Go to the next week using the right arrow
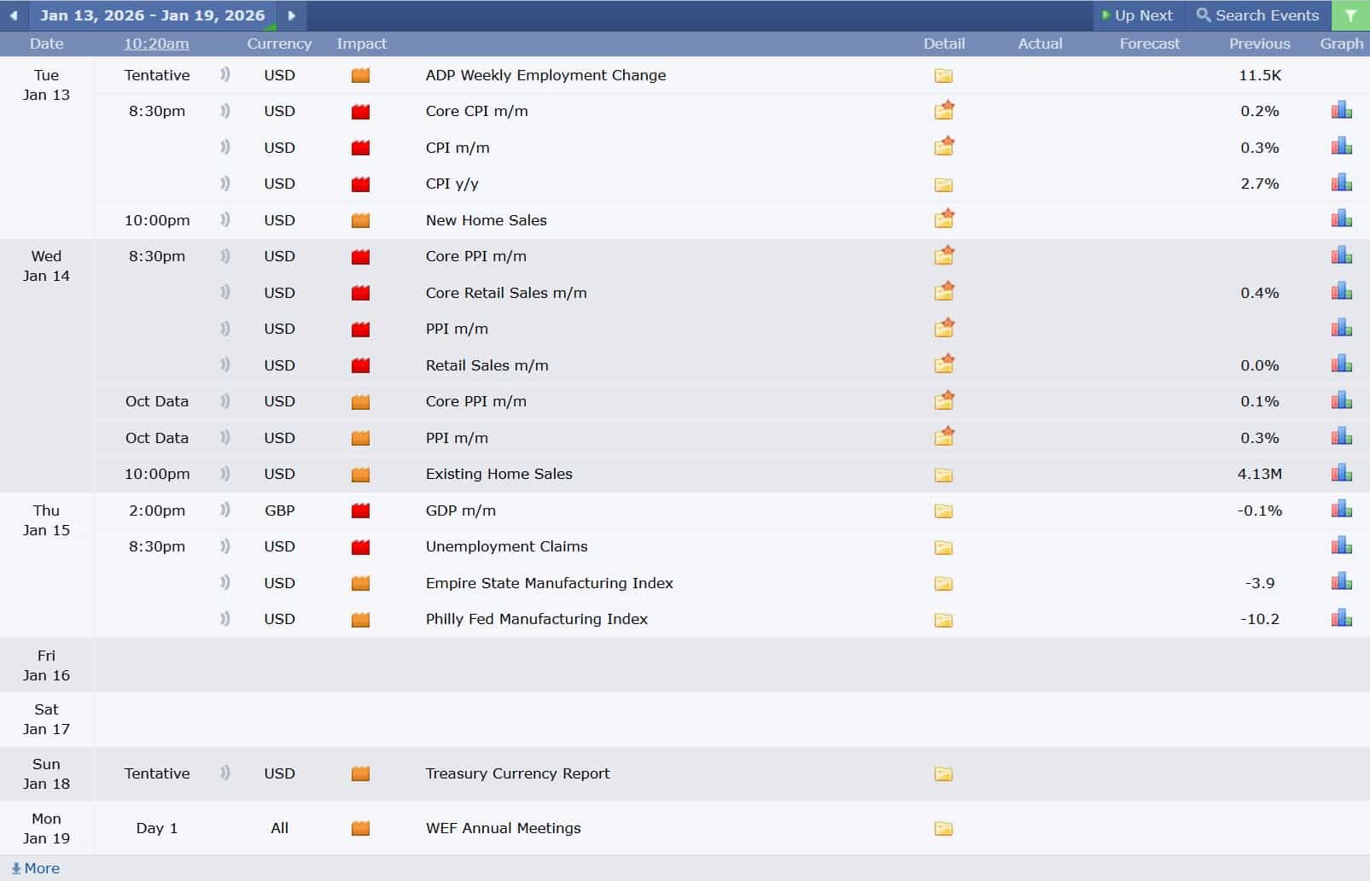1370x881 pixels. (291, 15)
